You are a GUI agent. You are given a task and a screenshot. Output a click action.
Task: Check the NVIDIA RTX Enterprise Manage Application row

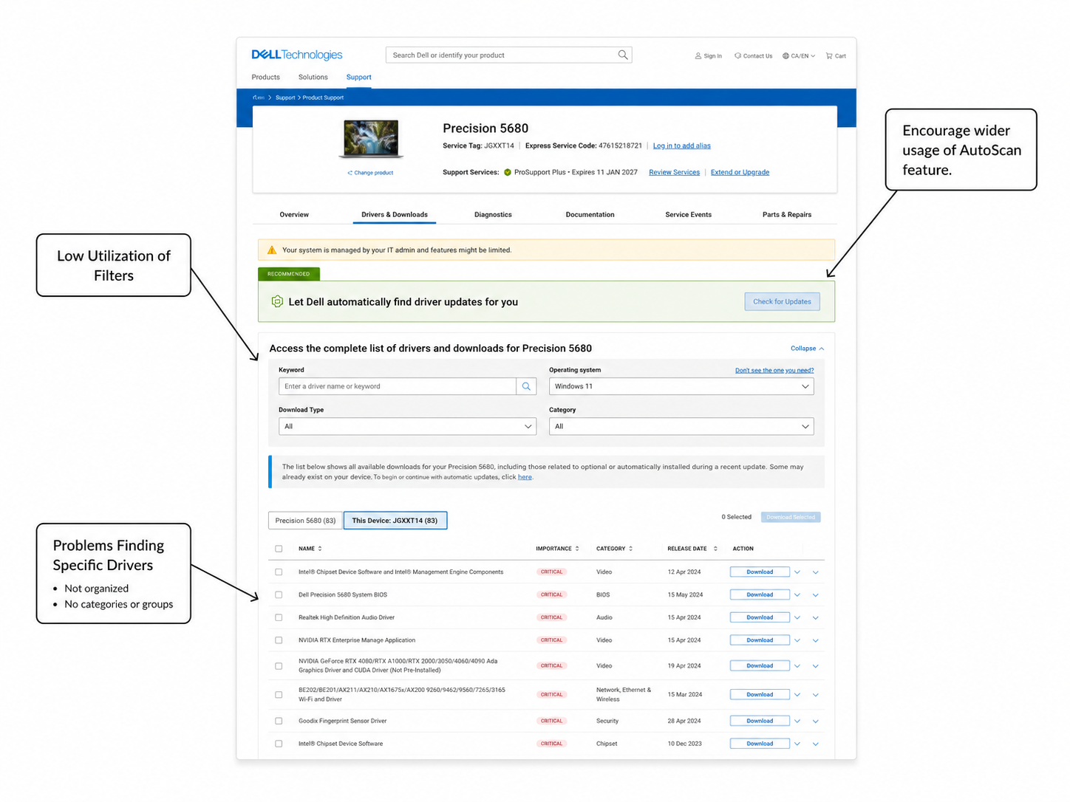pyautogui.click(x=279, y=640)
